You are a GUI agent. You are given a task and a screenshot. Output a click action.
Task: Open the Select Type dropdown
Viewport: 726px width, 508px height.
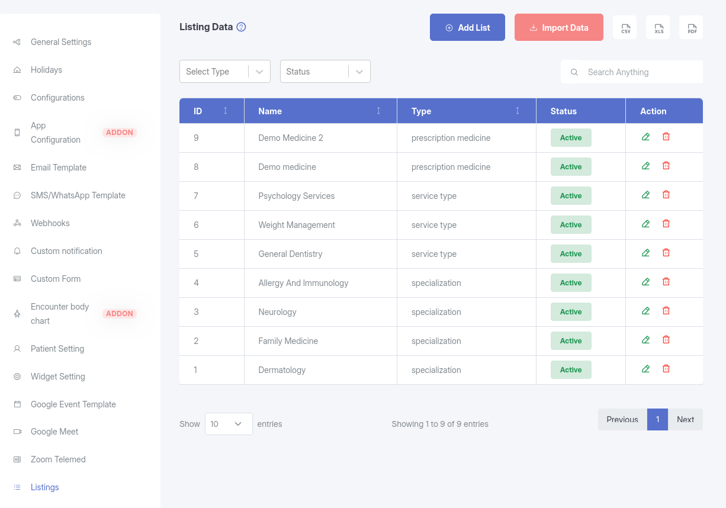(225, 72)
